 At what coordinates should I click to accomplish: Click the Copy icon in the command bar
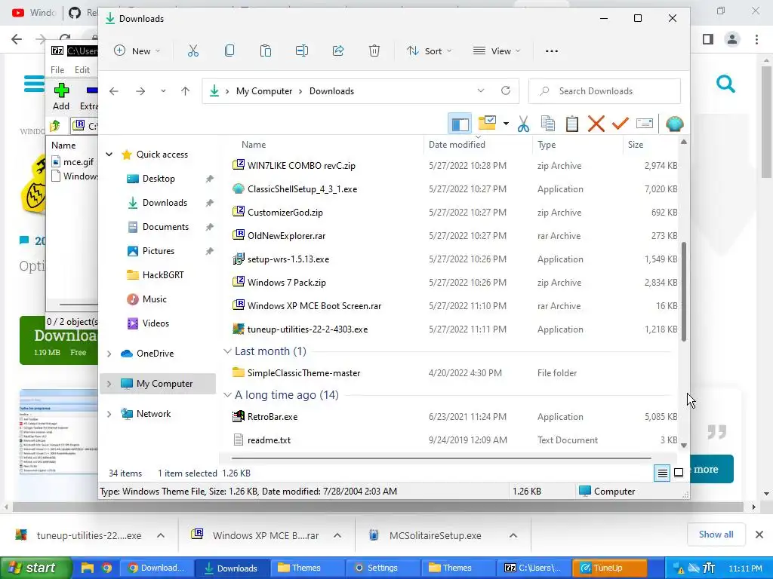[x=229, y=51]
